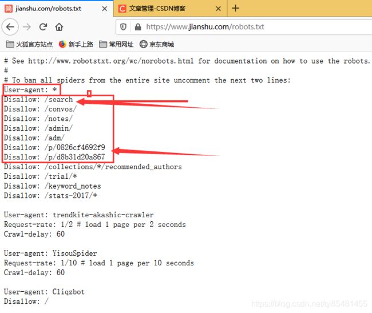Click the 'Disallow: /collections/*/recommended_authors' line

click(93, 167)
